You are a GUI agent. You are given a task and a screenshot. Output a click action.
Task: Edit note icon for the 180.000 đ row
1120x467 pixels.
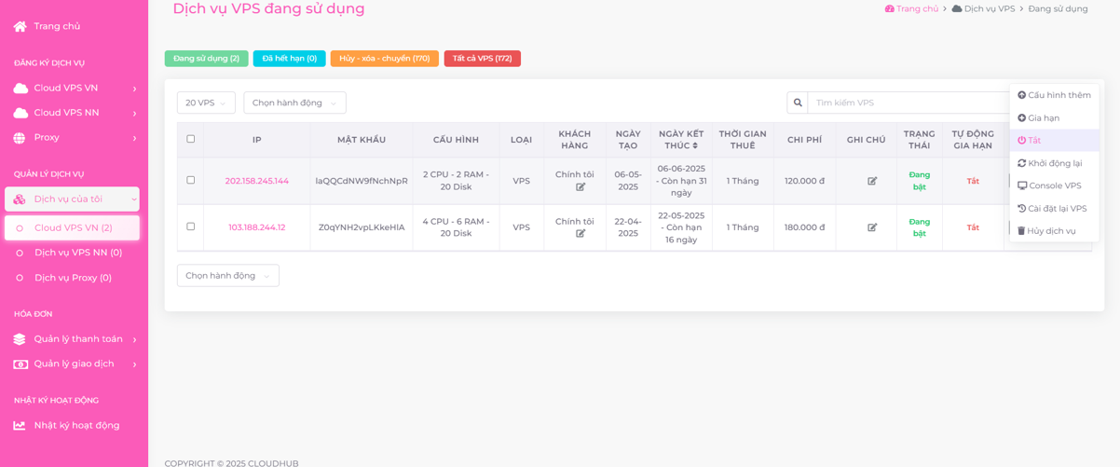point(873,227)
